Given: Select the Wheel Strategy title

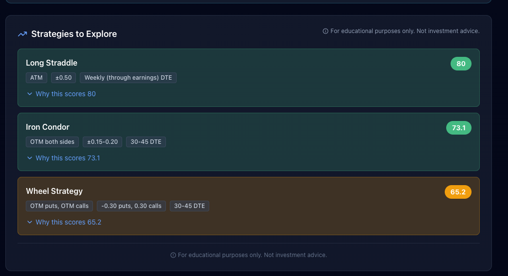Looking at the screenshot, I should tap(54, 191).
